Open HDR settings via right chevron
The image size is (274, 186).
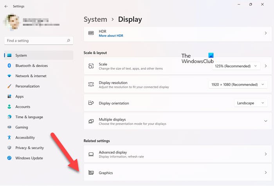266,33
